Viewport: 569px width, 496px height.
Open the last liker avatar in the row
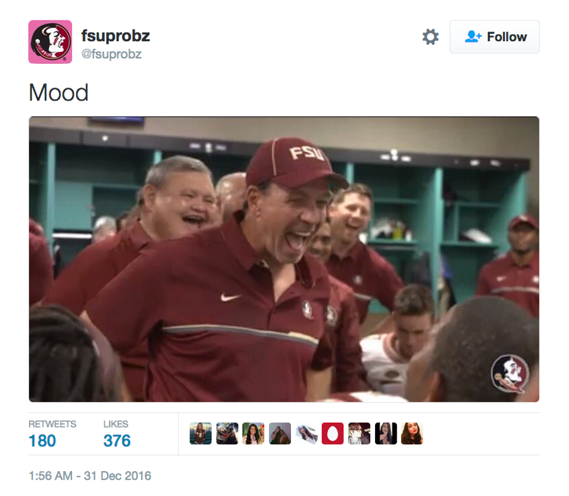coord(412,433)
